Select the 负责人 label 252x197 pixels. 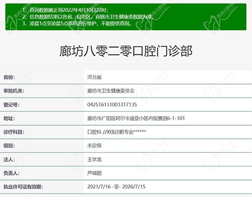coord(12,173)
